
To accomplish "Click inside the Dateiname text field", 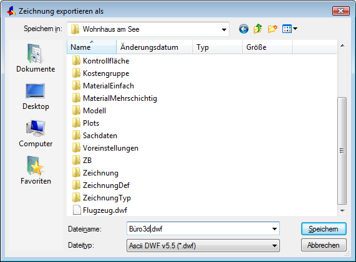I will click(x=199, y=229).
